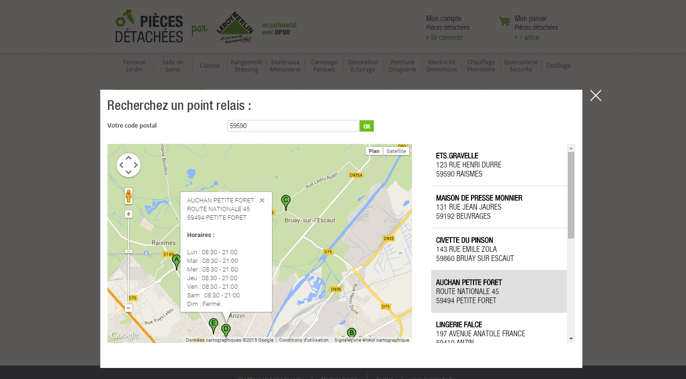The image size is (686, 379).
Task: Open Rangement Dressing menu
Action: 246,66
